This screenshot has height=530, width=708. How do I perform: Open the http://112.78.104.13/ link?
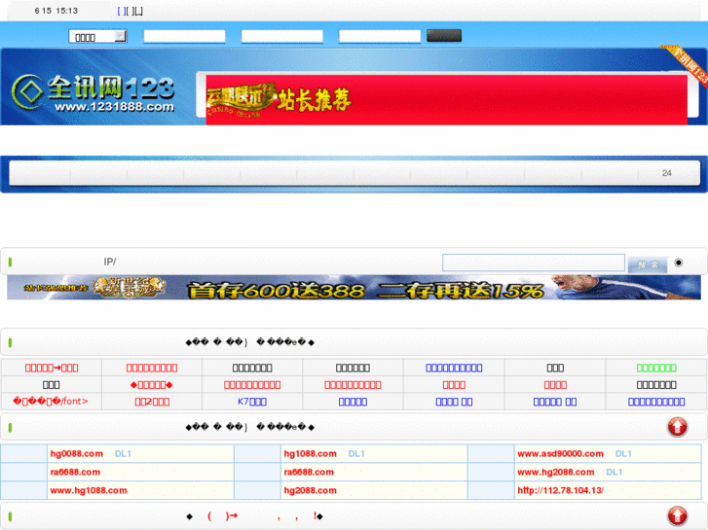tap(560, 490)
